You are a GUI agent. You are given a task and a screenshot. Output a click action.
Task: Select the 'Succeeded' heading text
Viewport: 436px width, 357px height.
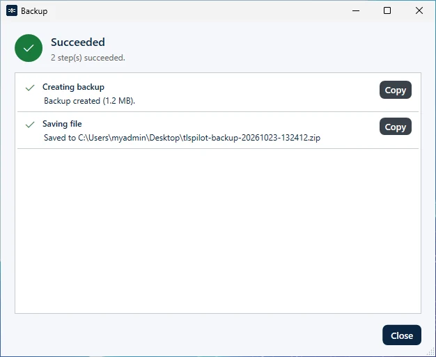pos(78,42)
